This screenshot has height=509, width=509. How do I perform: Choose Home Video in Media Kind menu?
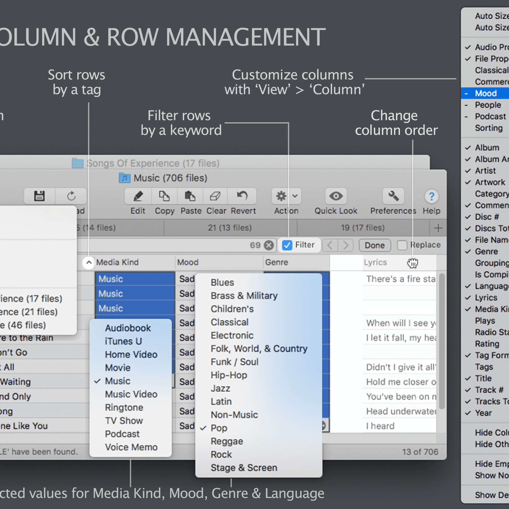(130, 355)
